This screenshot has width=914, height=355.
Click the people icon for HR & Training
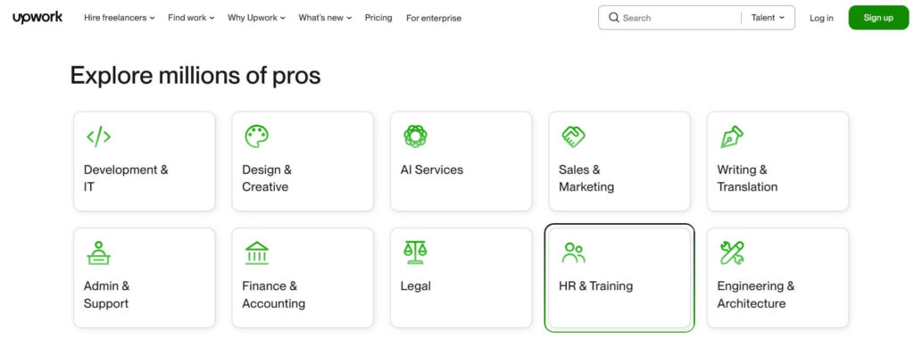click(574, 253)
